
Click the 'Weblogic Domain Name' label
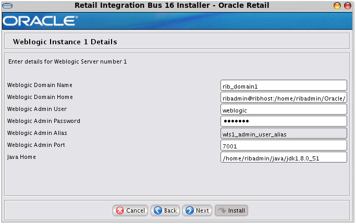(x=40, y=85)
